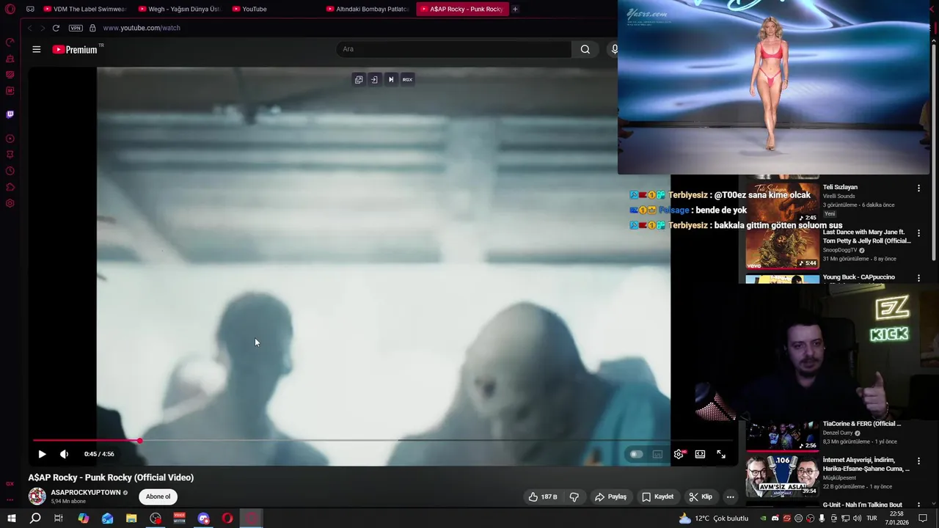Open the 'İnternet Alışverişi, İndirim' video thumbnail
This screenshot has width=939, height=528.
coord(783,476)
